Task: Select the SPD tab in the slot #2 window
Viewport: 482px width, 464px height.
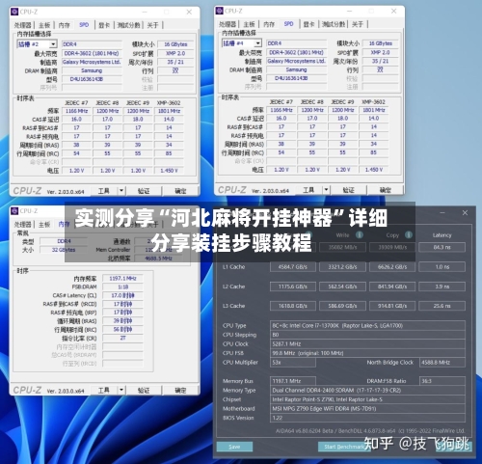Action: pos(84,25)
